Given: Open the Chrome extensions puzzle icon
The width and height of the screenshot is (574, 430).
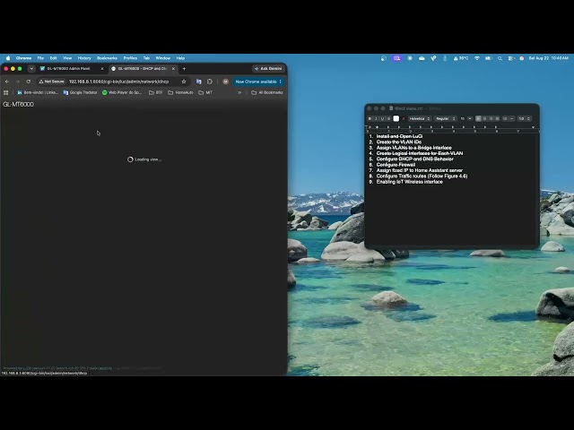Looking at the screenshot, I should pos(210,82).
